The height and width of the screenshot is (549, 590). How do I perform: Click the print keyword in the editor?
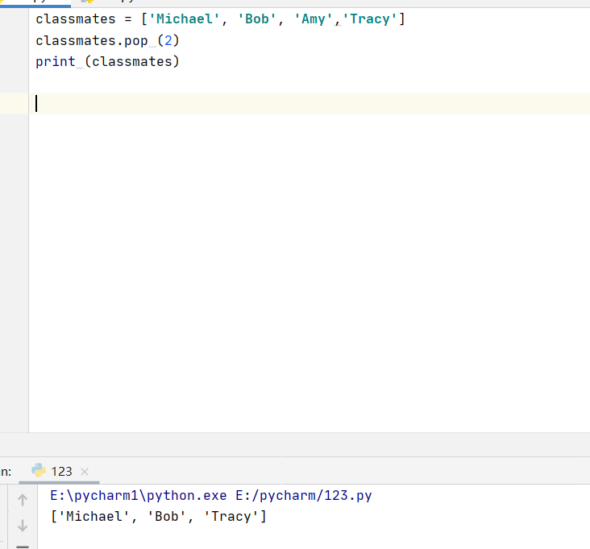56,62
